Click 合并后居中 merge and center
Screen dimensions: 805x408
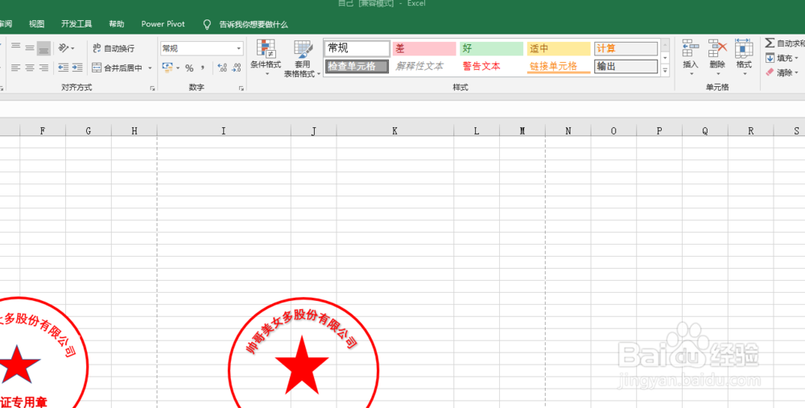(118, 68)
